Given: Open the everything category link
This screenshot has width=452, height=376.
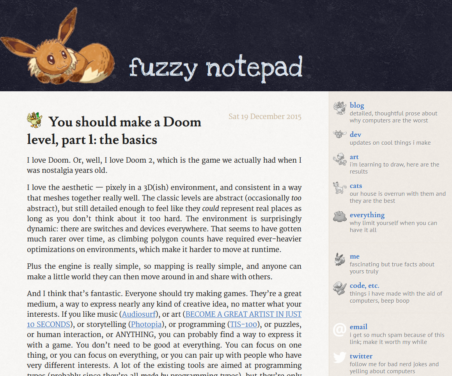Looking at the screenshot, I should (367, 215).
